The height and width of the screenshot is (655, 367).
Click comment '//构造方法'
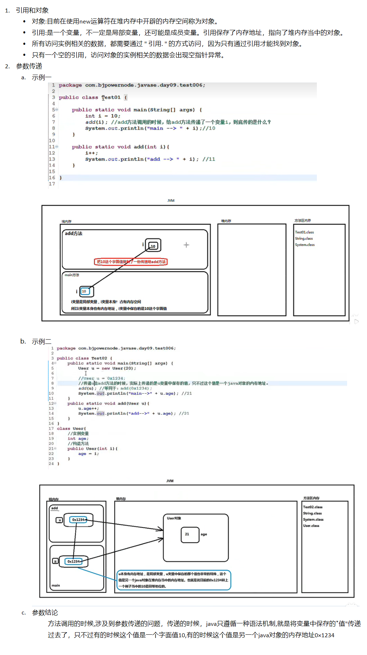pyautogui.click(x=78, y=443)
